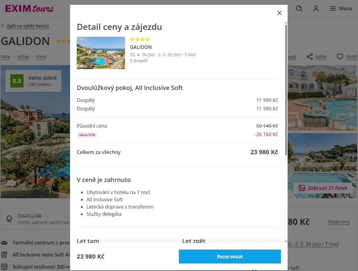358x271 pixels.
Task: Click the Itálie breadcrumb
Action: pyautogui.click(x=5, y=57)
